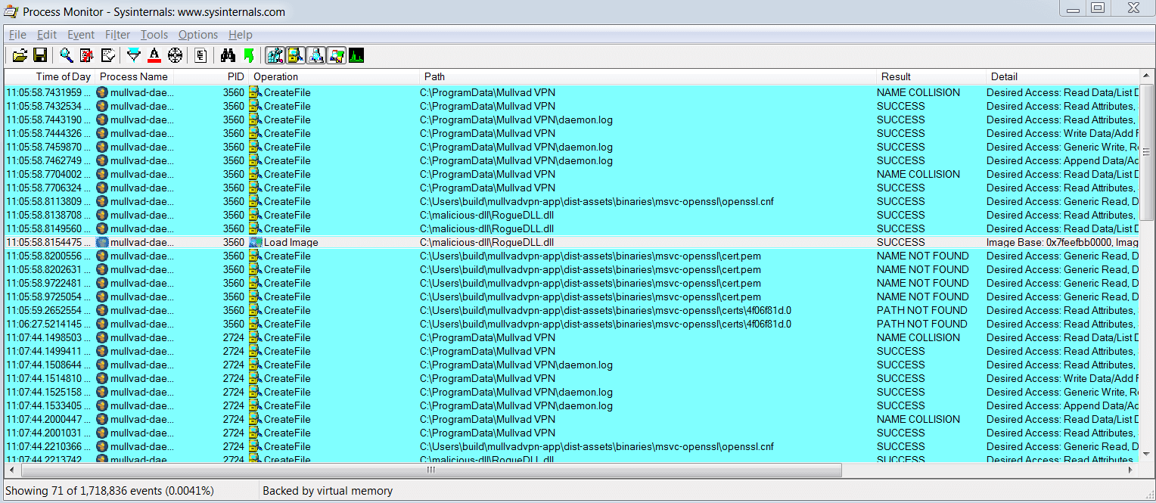Open the File menu
This screenshot has height=503, width=1156.
coord(17,35)
